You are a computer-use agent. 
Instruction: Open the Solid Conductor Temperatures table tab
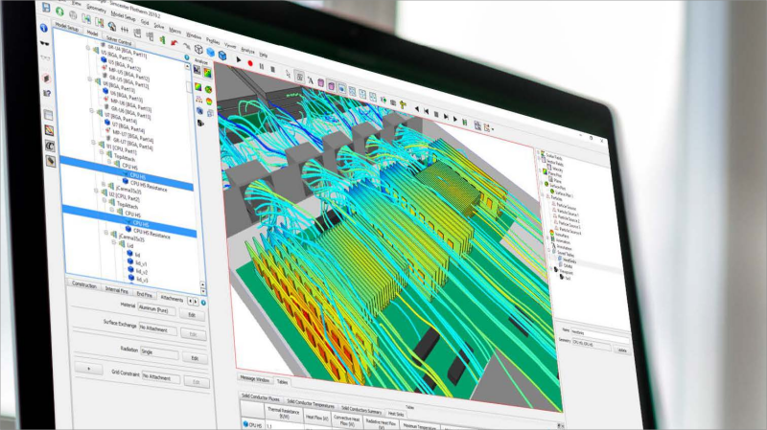[311, 404]
